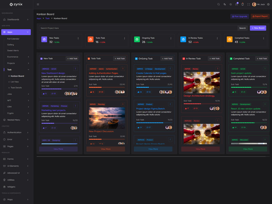The height and width of the screenshot is (204, 272).
Task: Open three-dot menu on New Tasks stat card
Action: (x=78, y=38)
